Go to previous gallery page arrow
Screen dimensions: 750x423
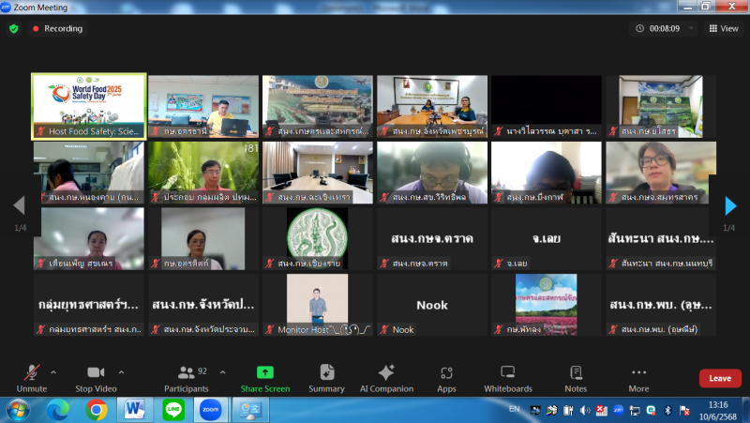[19, 206]
